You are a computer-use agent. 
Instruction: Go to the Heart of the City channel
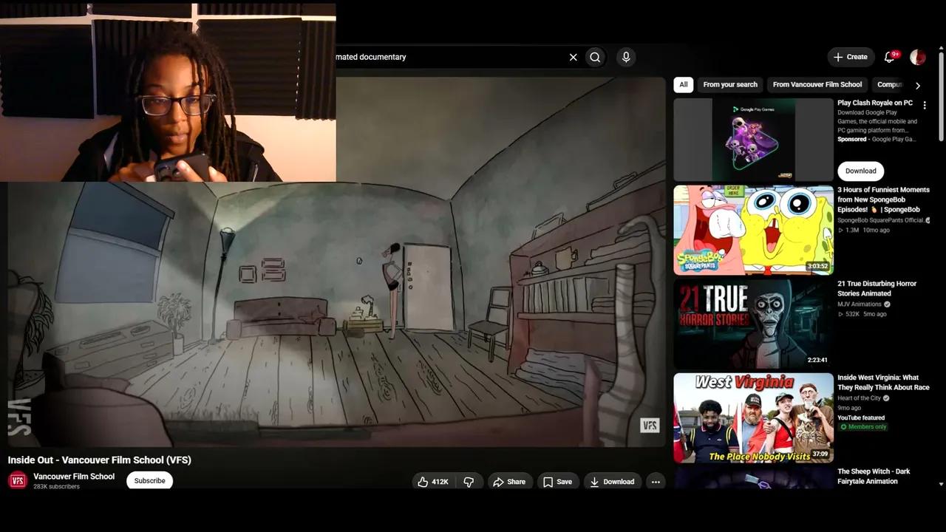(860, 398)
